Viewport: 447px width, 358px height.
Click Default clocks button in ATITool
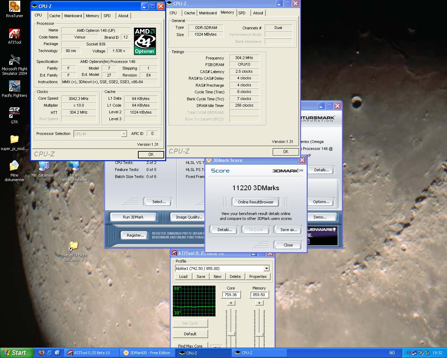(x=190, y=334)
